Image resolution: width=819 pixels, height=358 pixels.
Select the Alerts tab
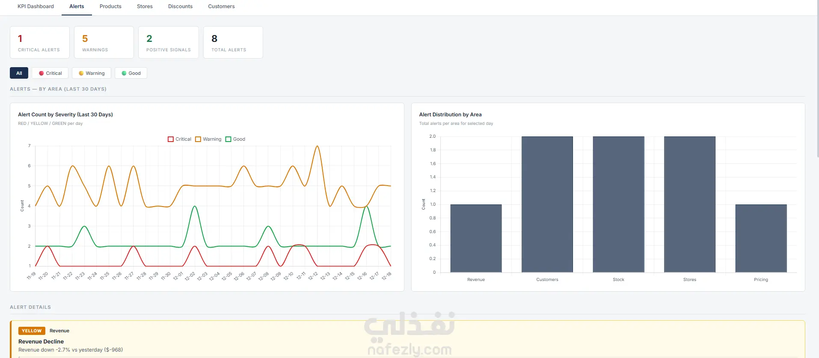tap(77, 6)
